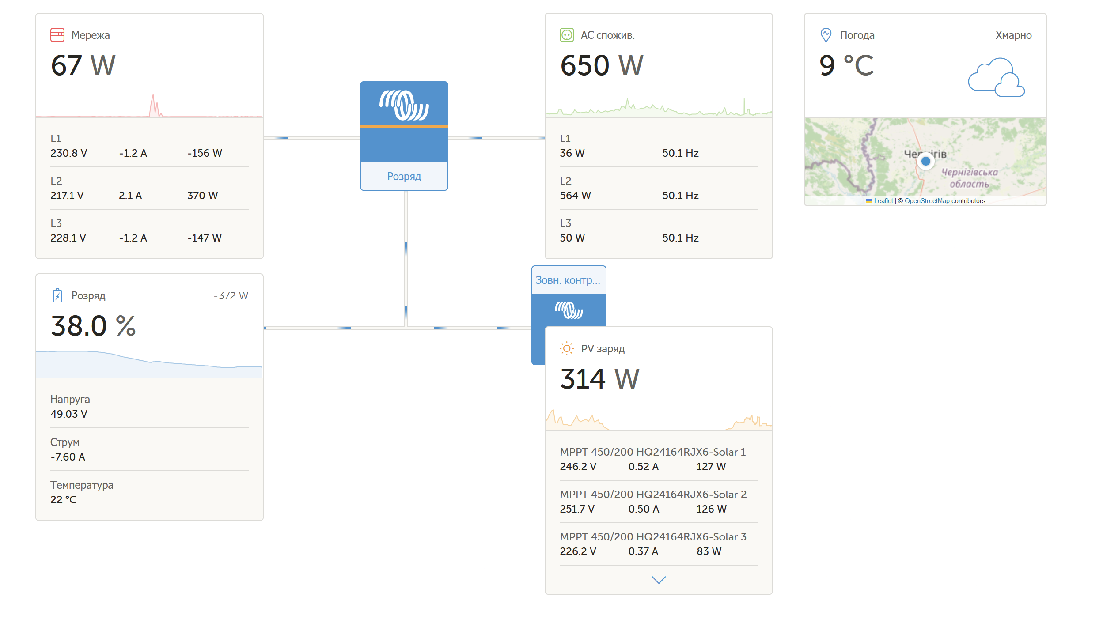1103x623 pixels.
Task: Click the weather location pin icon
Action: tap(826, 35)
